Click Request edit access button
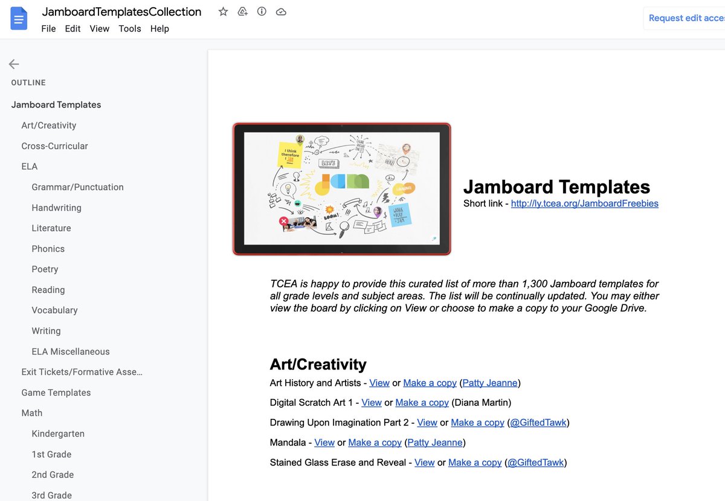 [x=685, y=18]
